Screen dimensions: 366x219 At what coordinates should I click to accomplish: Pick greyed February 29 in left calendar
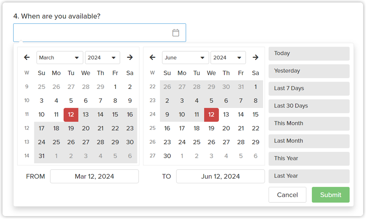coord(100,87)
